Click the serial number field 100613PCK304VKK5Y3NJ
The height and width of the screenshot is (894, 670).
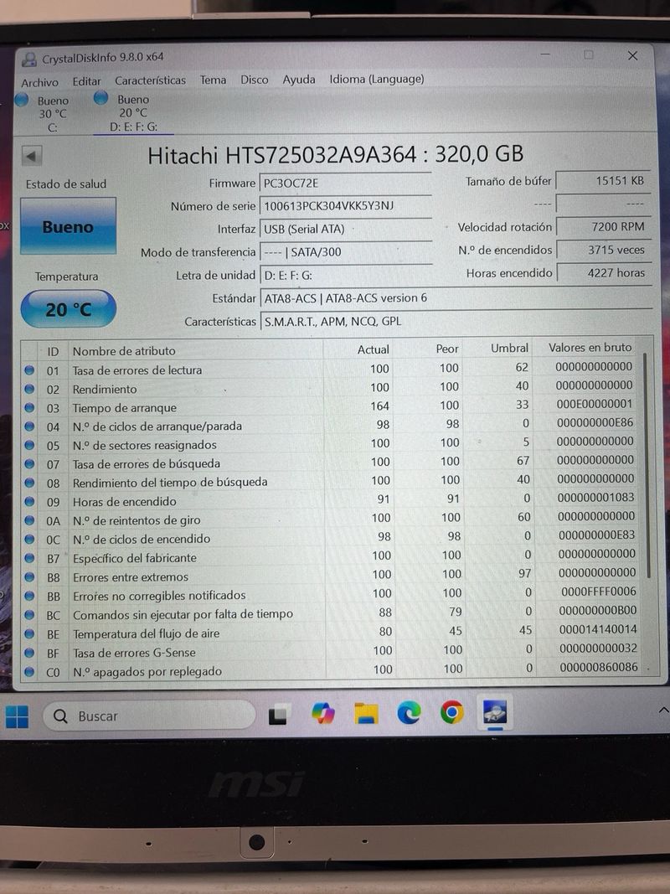[x=345, y=206]
